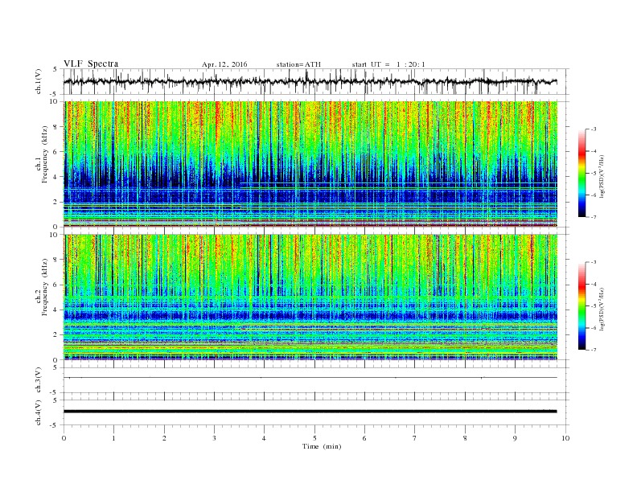Click the ch.1 voltage waveform trace
This screenshot has width=637, height=492.
[310, 81]
